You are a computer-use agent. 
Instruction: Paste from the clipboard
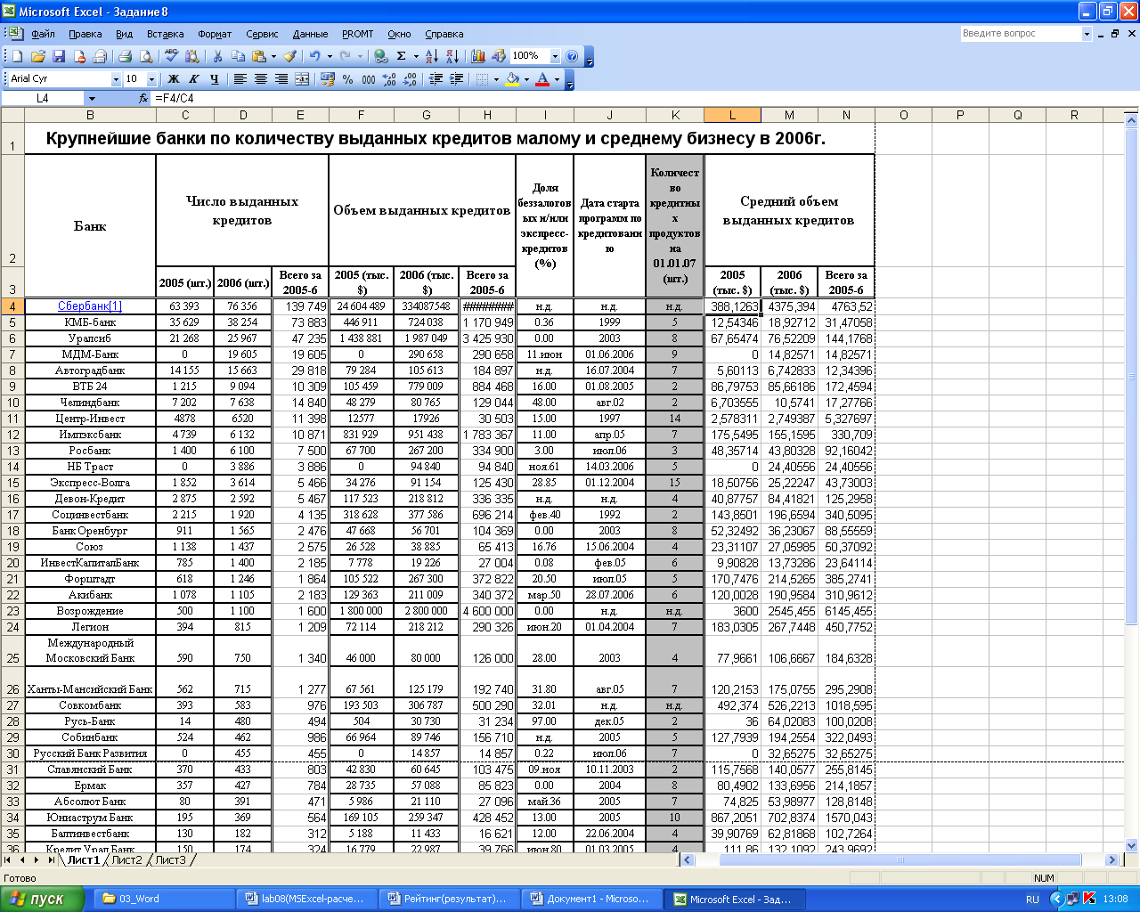point(259,56)
